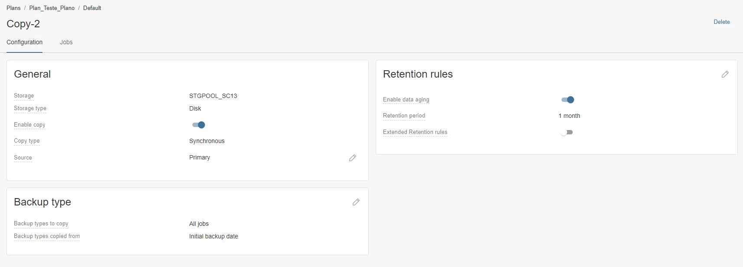Image resolution: width=743 pixels, height=267 pixels.
Task: Click the Retention period label
Action: 404,115
